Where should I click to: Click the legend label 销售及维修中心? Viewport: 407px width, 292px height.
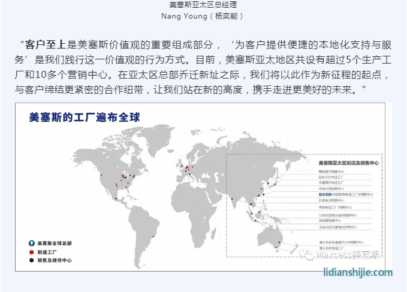click(x=55, y=260)
